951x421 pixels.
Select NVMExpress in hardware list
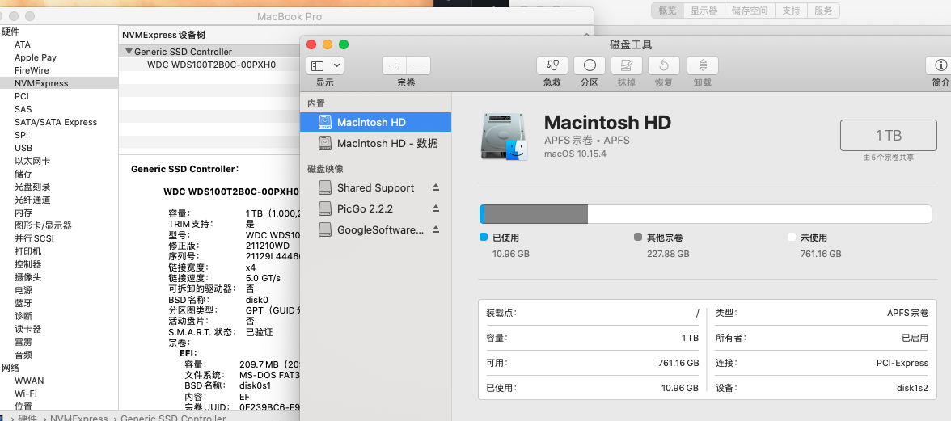(x=41, y=83)
